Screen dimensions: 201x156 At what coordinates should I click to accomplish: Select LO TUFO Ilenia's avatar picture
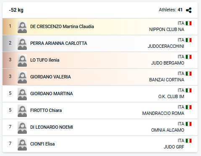[22, 60]
